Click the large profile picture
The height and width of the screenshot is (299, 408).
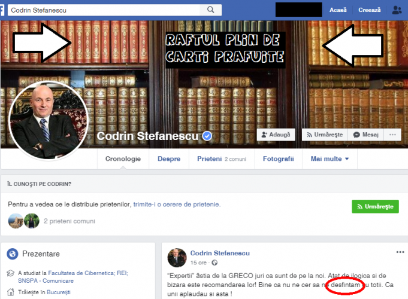coord(49,121)
